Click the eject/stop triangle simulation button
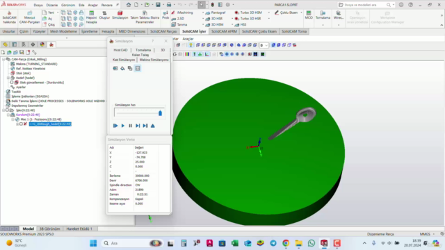Screen dimensions: 445x250 click(x=153, y=126)
